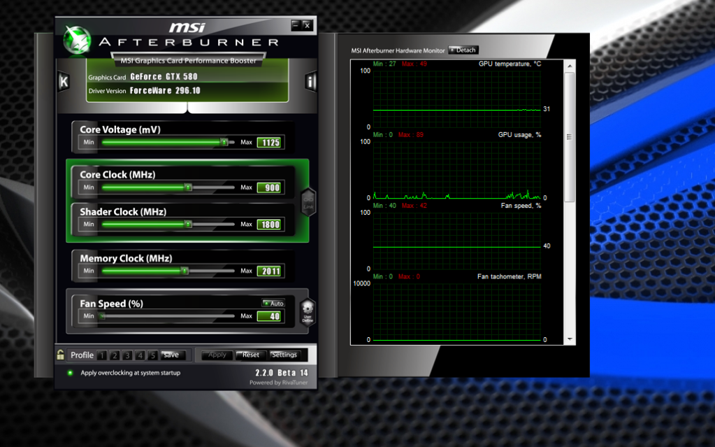Toggle Apply overclocking at system startup
The height and width of the screenshot is (447, 715).
point(70,373)
